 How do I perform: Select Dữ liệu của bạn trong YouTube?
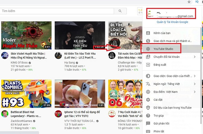point(171,108)
